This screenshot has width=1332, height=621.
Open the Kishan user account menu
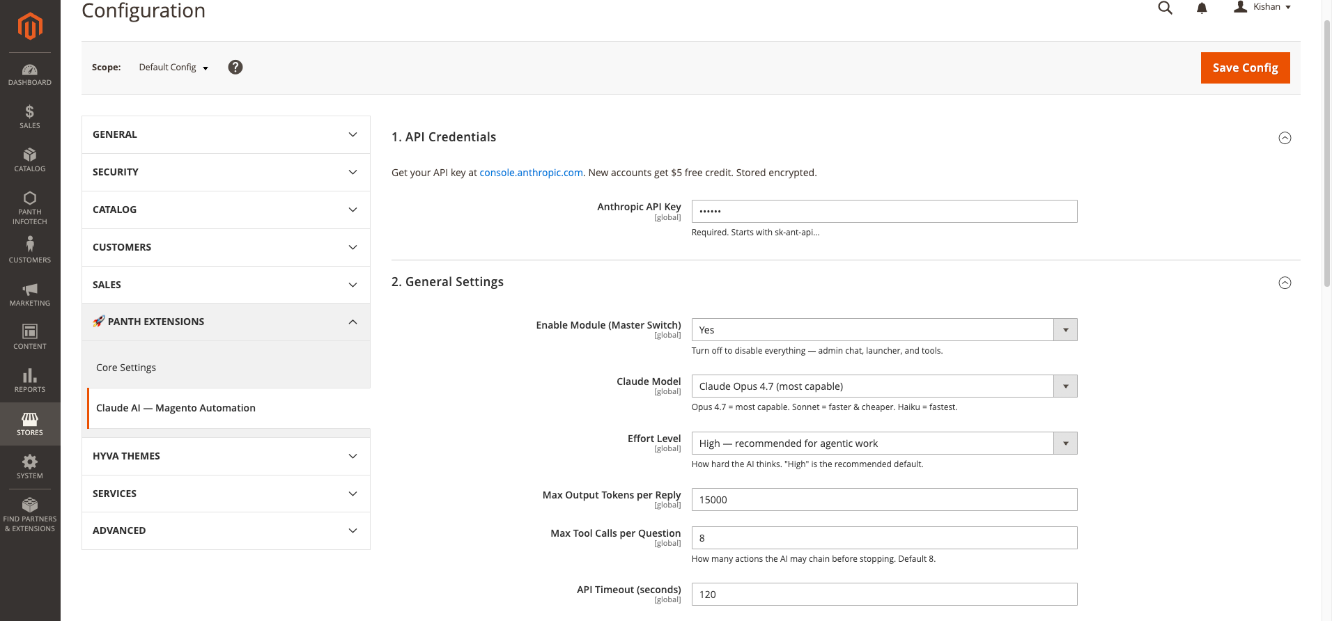pyautogui.click(x=1262, y=7)
